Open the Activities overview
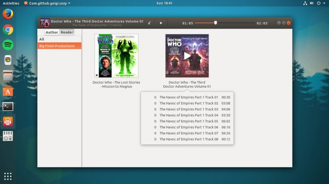Image resolution: width=329 pixels, height=184 pixels. tap(11, 3)
